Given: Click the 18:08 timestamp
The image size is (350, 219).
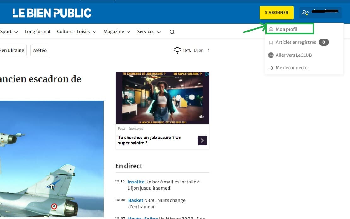Looking at the screenshot, I should [120, 200].
